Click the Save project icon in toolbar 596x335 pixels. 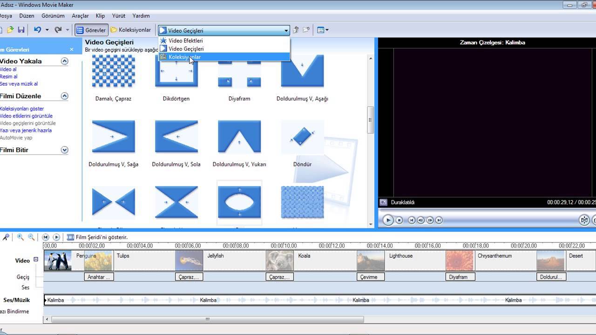[21, 30]
